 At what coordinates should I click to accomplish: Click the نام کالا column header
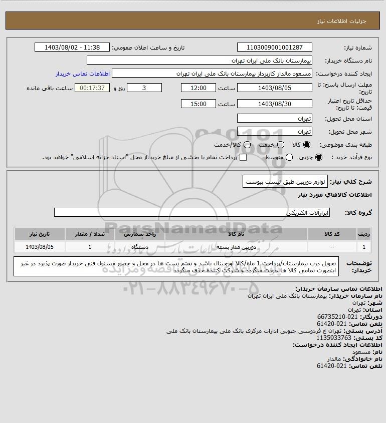pos(236,234)
